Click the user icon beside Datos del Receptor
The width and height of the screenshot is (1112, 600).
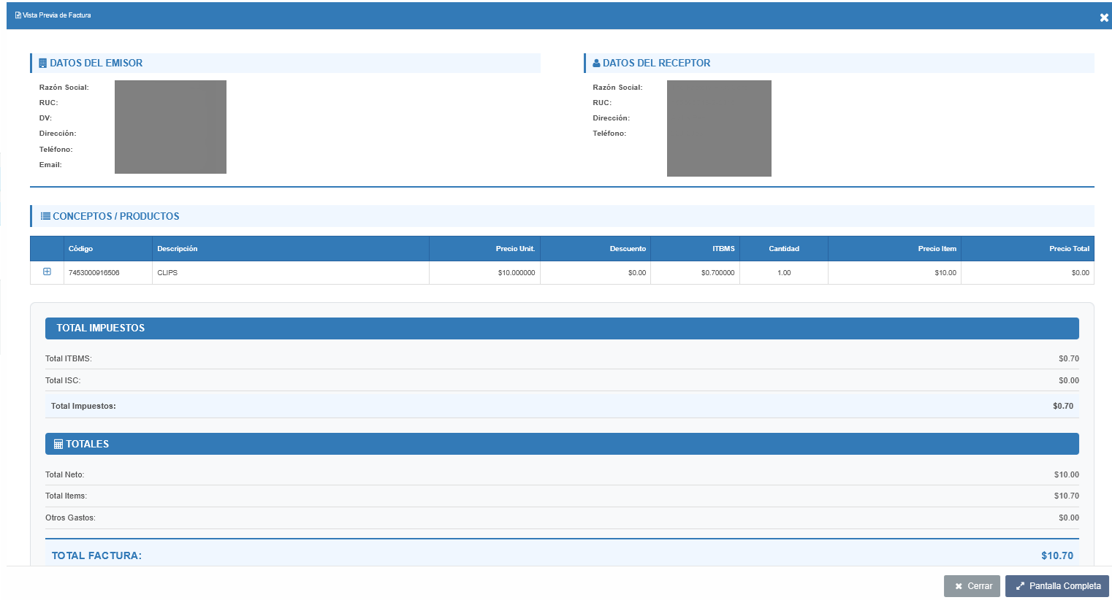pos(596,64)
